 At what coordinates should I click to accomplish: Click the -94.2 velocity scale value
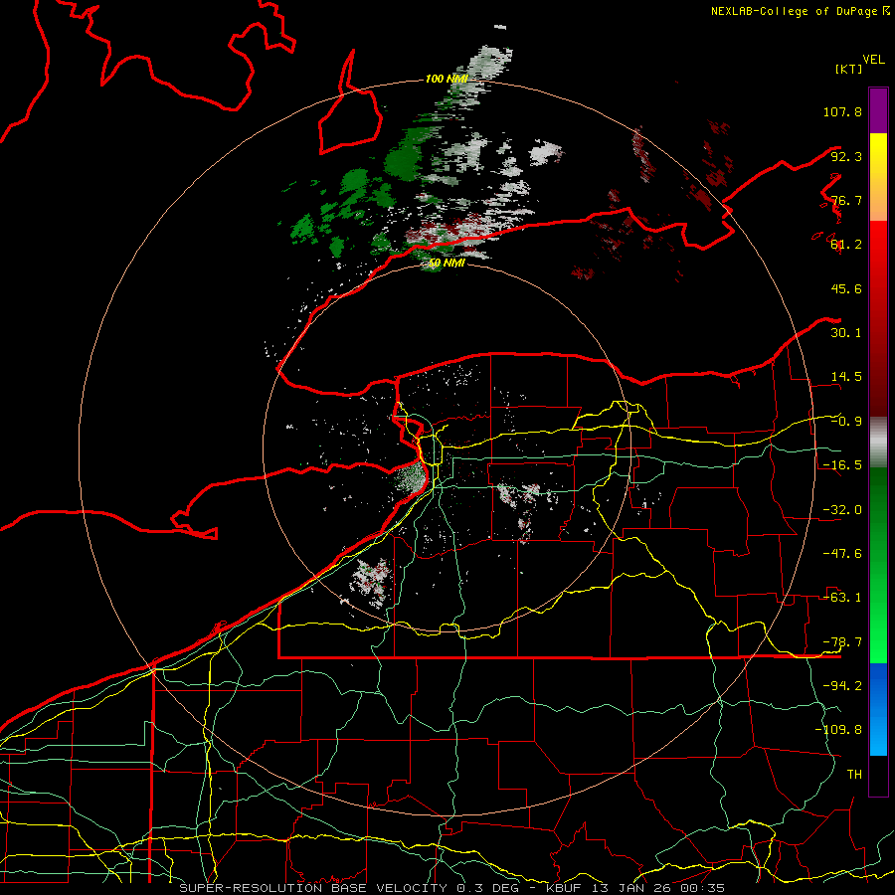tap(842, 686)
